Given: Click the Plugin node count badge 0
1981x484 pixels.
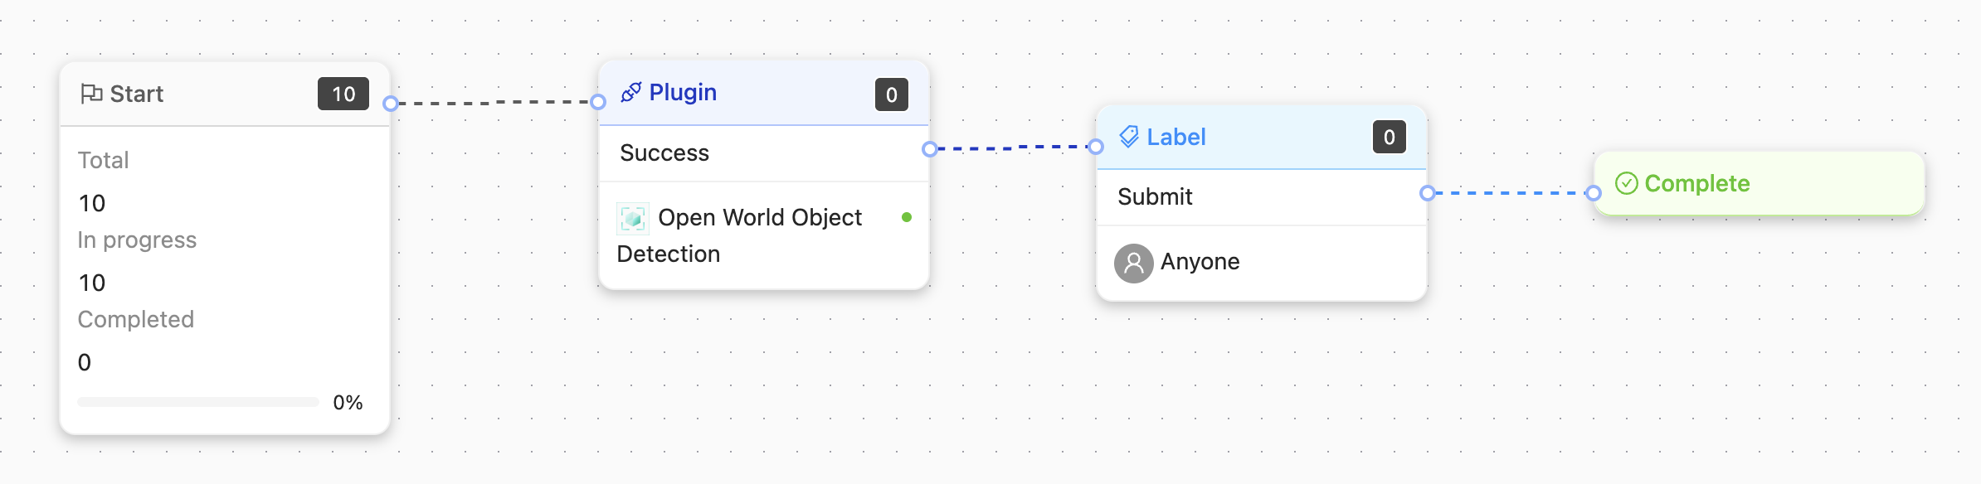Looking at the screenshot, I should [x=892, y=95].
